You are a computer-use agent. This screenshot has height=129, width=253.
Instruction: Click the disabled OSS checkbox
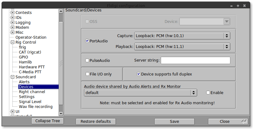tap(87, 21)
